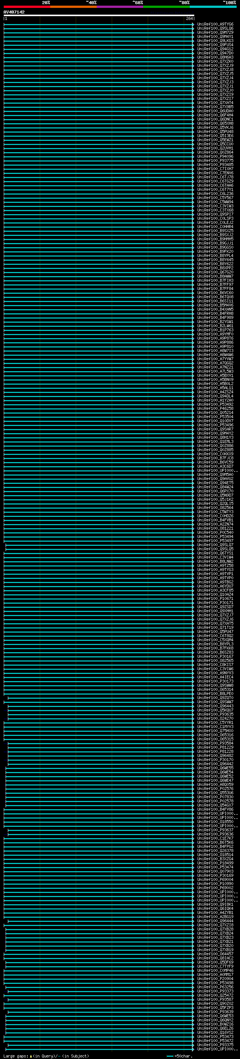Screen dimensions: 240x1059
Task: Select hit label UniRef100_Q8H6A3
Action: pyautogui.click(x=215, y=57)
